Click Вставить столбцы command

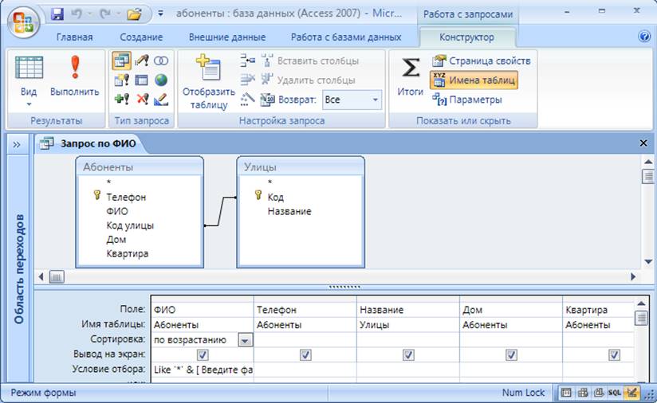pyautogui.click(x=310, y=61)
